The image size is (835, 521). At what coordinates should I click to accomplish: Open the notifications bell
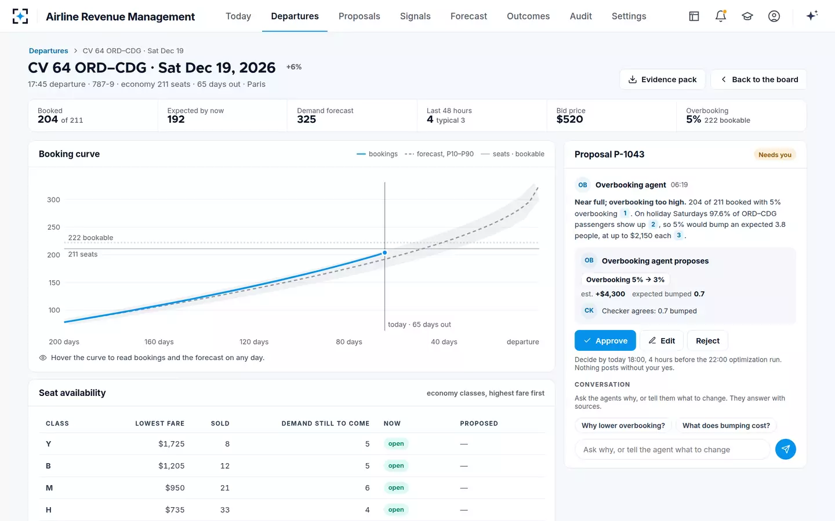[x=721, y=16]
